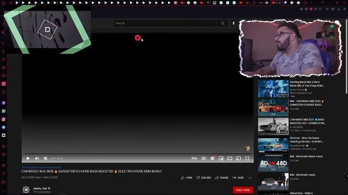Open the three-dot more actions menu
This screenshot has height=195, width=348.
[x=250, y=178]
